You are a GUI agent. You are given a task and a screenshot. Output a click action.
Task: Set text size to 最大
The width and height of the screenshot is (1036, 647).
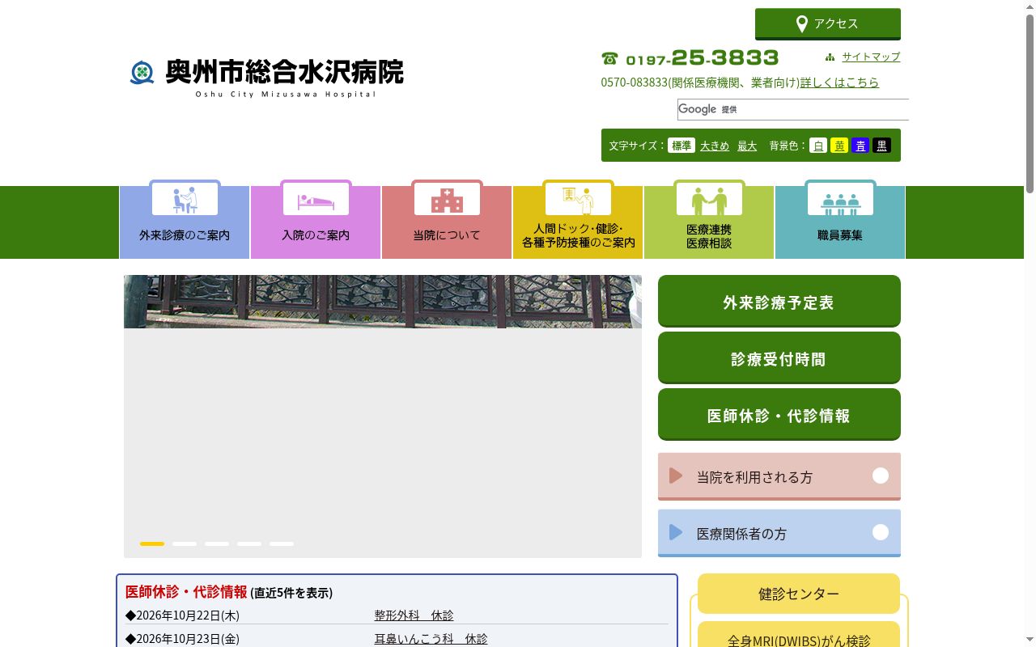747,146
